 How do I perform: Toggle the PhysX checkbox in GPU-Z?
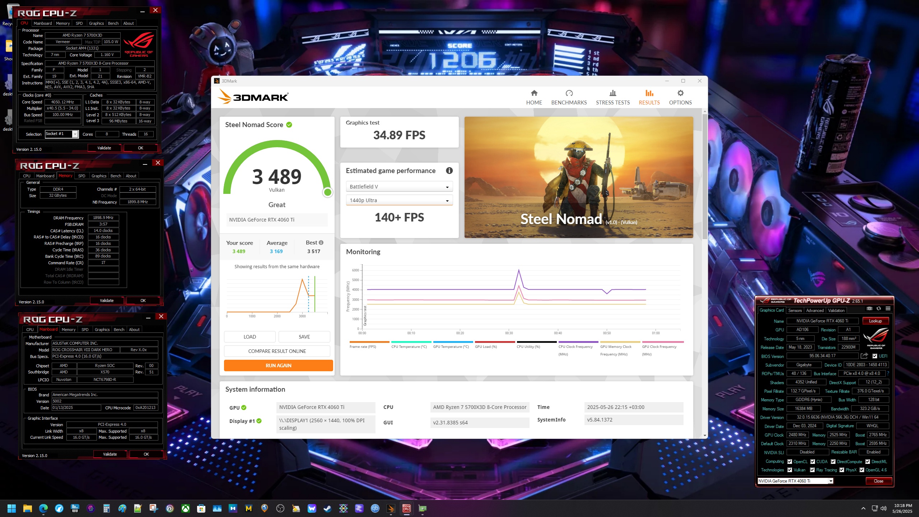pos(842,470)
